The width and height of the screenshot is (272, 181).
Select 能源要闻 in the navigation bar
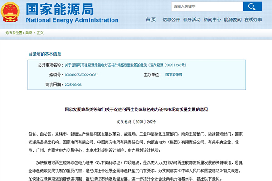pos(233,20)
